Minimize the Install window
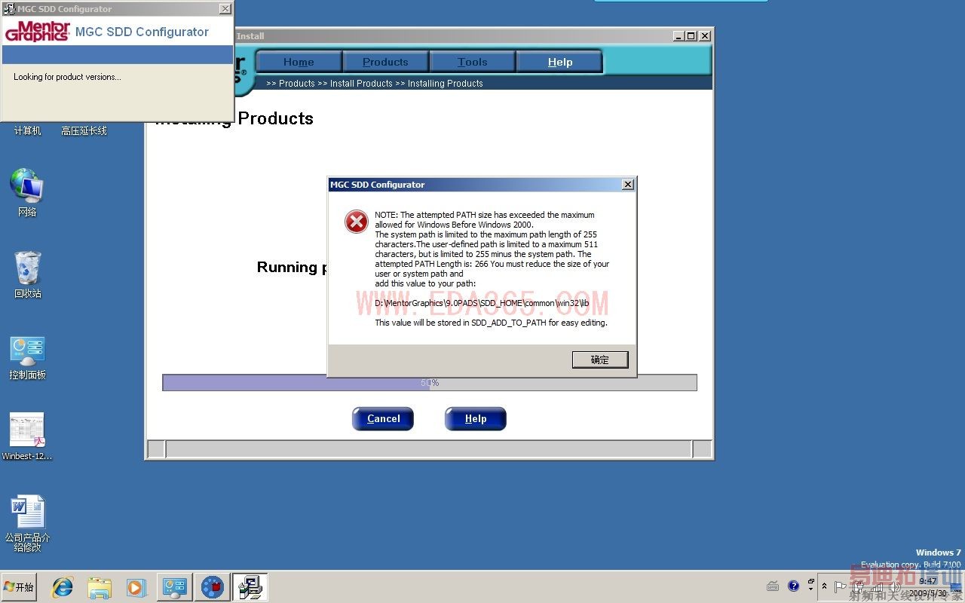965x603 pixels. click(x=679, y=35)
